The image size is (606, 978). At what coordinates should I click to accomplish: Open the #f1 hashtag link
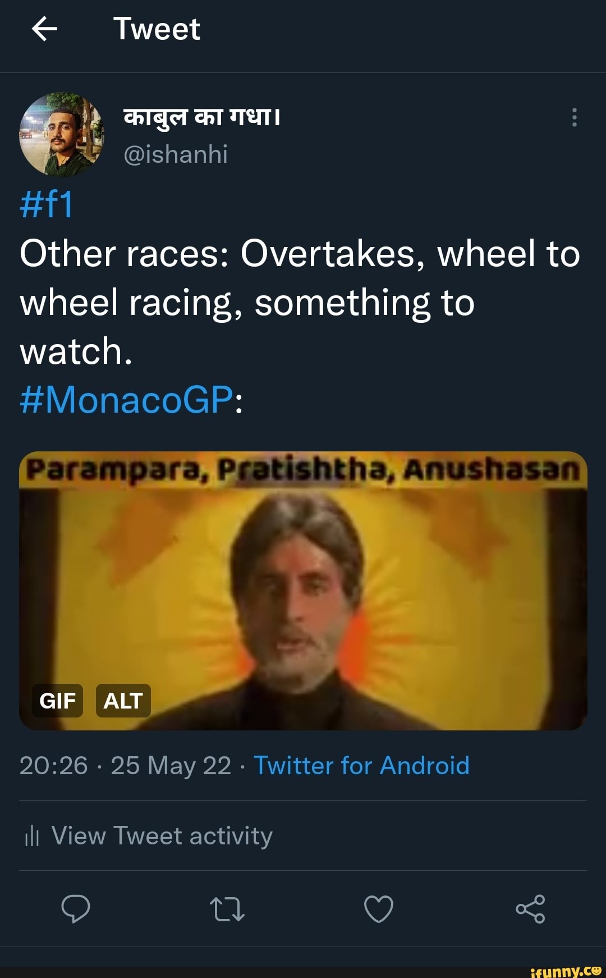pyautogui.click(x=47, y=204)
